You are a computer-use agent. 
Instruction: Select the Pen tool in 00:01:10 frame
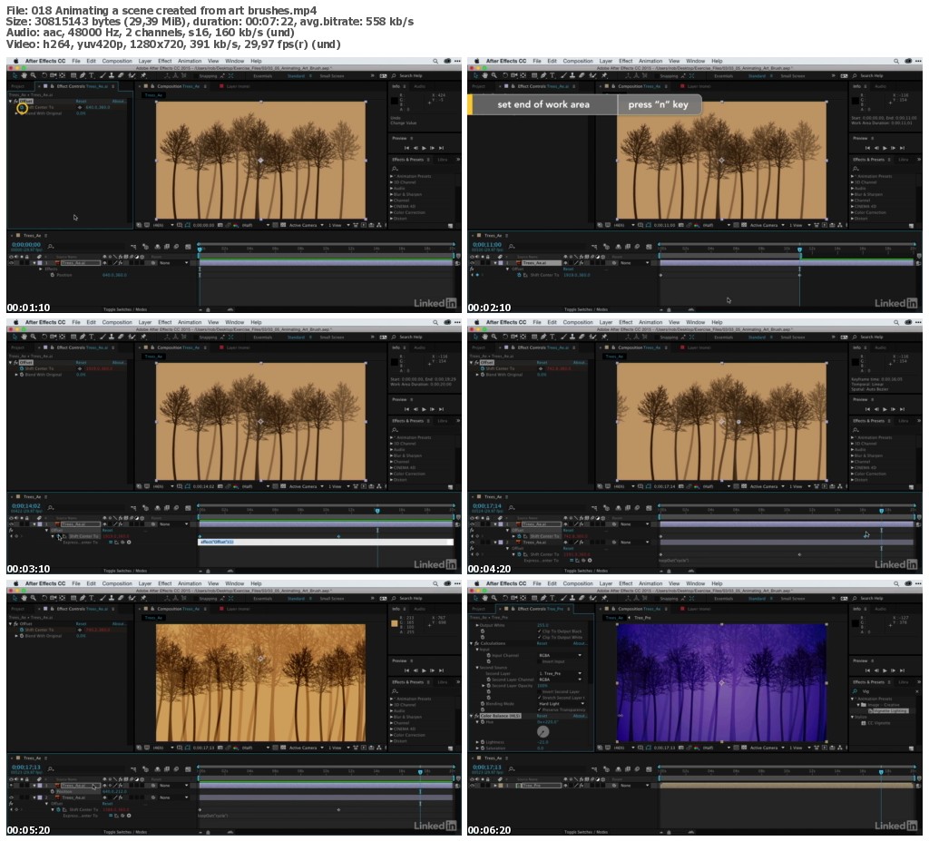coord(83,75)
